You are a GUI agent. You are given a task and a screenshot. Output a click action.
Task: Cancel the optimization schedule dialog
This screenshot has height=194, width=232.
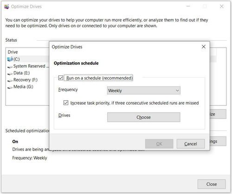pyautogui.click(x=191, y=144)
